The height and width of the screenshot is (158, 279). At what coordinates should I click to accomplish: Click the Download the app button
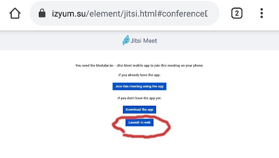pos(139,110)
